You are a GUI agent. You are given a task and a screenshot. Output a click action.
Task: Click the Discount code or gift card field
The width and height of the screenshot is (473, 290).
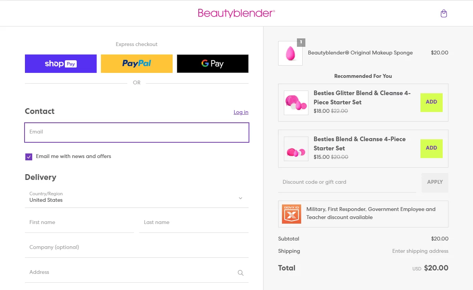[347, 182]
